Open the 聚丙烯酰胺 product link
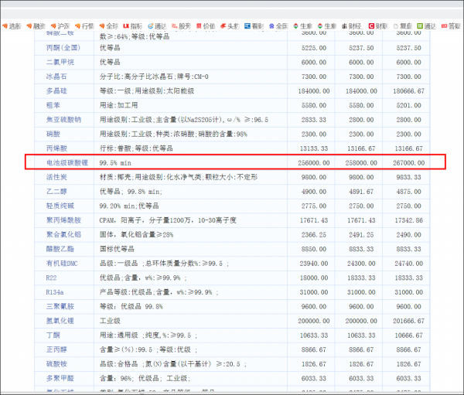This screenshot has width=464, height=395. (63, 220)
